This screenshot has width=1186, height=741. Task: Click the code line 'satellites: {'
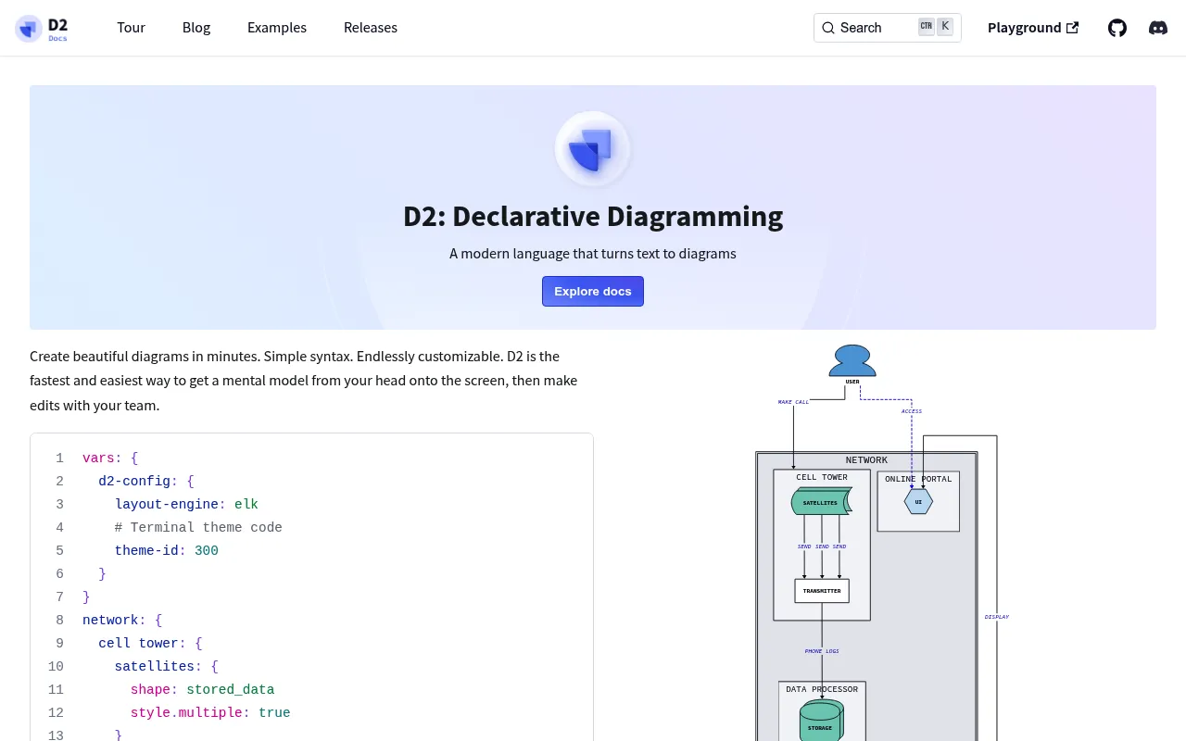(167, 666)
